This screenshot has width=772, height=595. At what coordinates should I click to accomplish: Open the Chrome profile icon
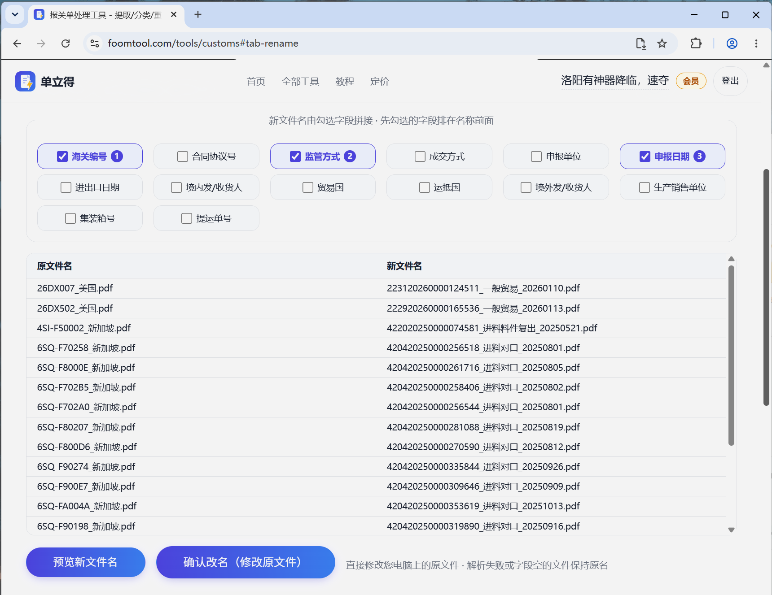(x=732, y=43)
